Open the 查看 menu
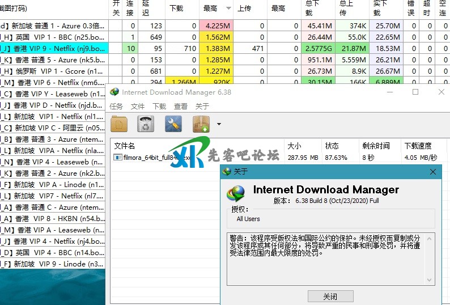The image size is (450, 305). point(181,106)
